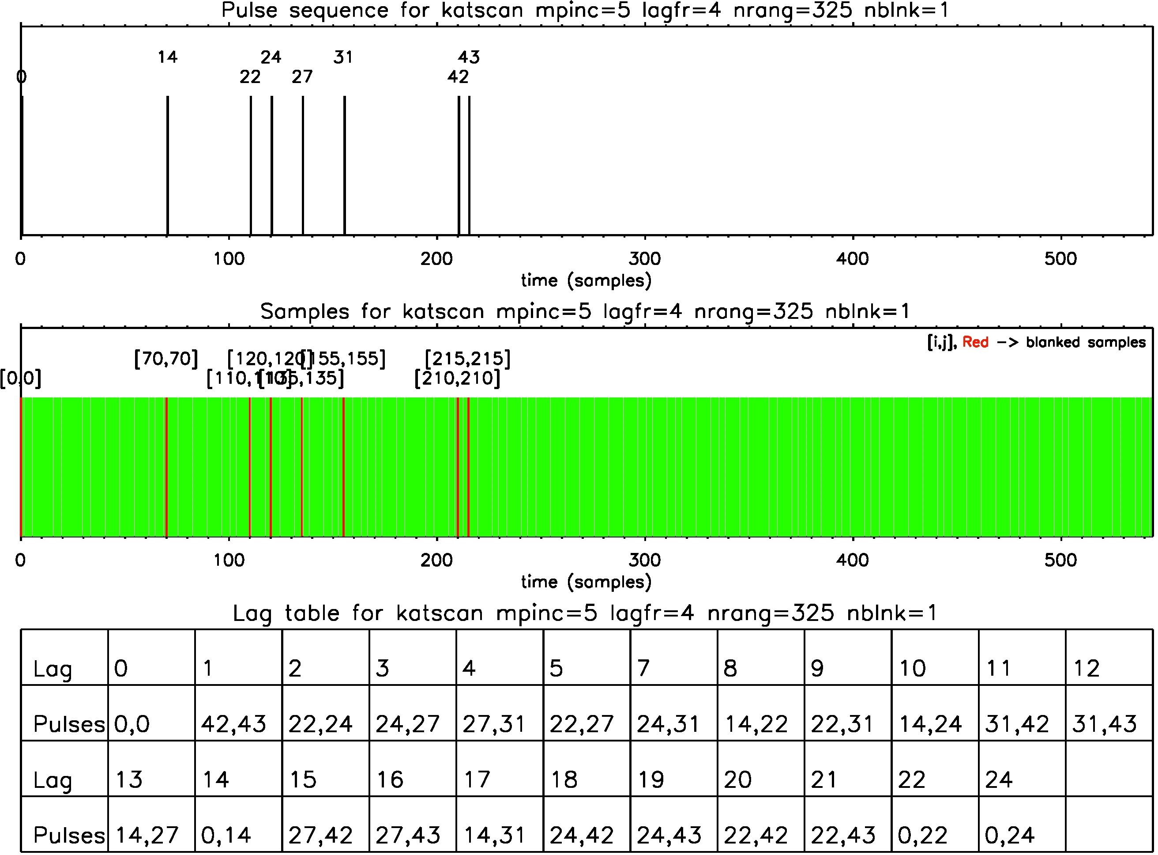The image size is (1158, 855).
Task: Click the 300 tick label under pulse plot
Action: [x=645, y=259]
